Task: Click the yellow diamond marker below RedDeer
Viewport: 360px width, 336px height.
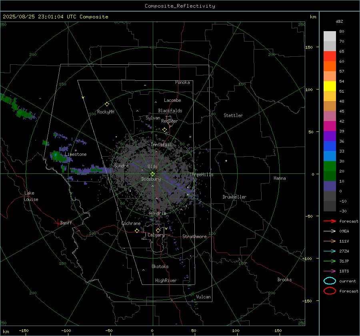Action: [x=164, y=130]
